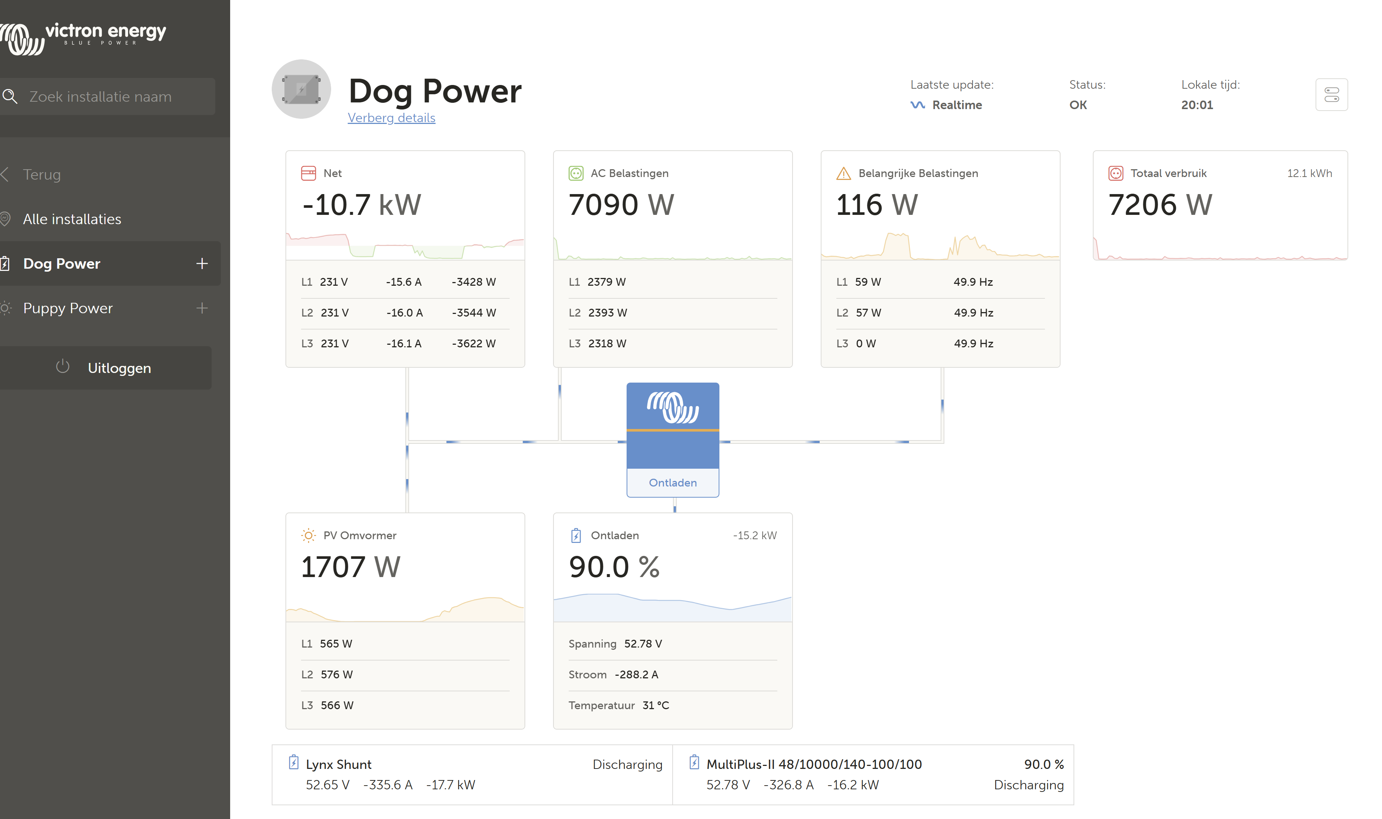Click the Dog Power installation avatar icon
This screenshot has height=819, width=1382.
[301, 89]
